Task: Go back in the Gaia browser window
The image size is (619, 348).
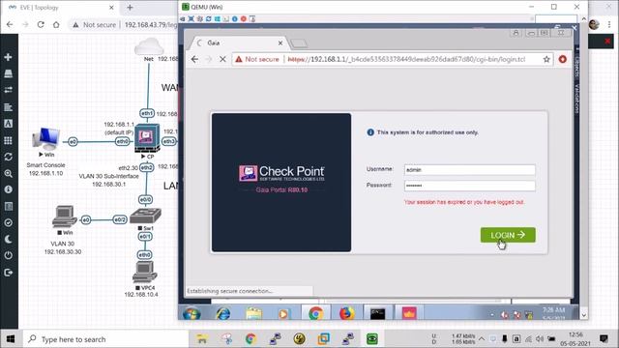Action: click(194, 59)
